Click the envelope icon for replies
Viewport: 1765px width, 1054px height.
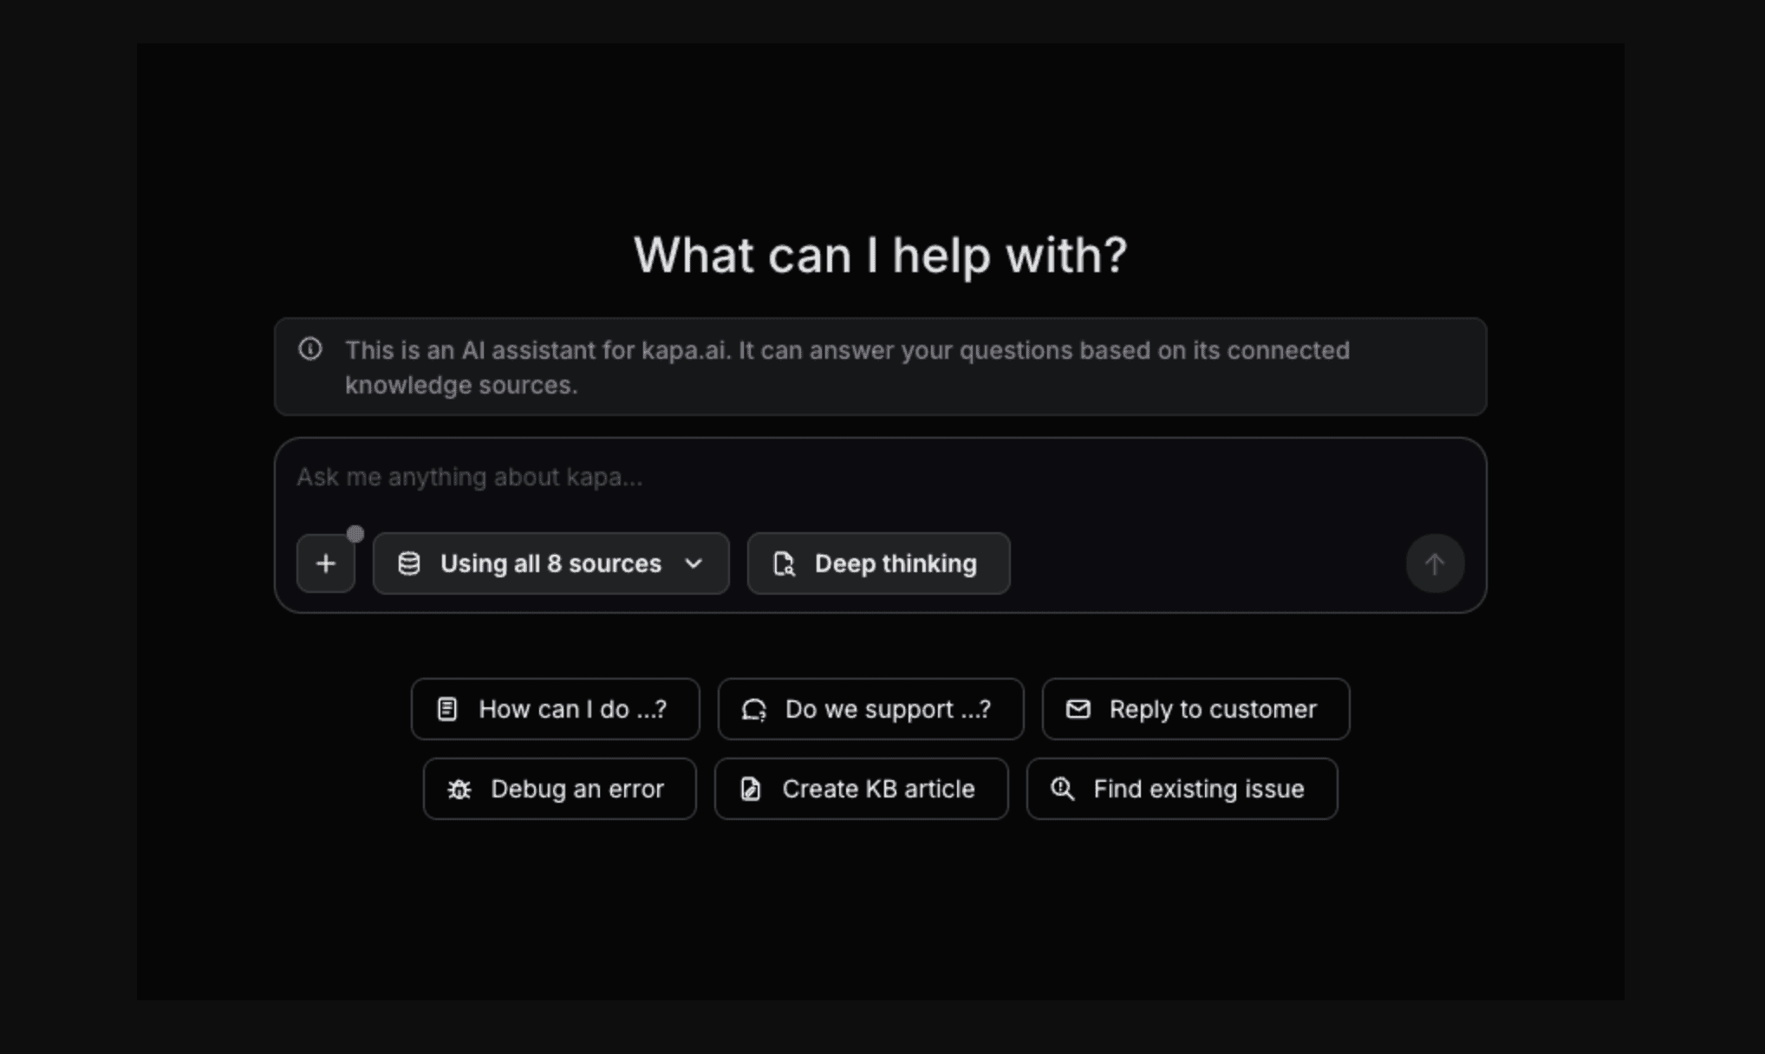1078,709
